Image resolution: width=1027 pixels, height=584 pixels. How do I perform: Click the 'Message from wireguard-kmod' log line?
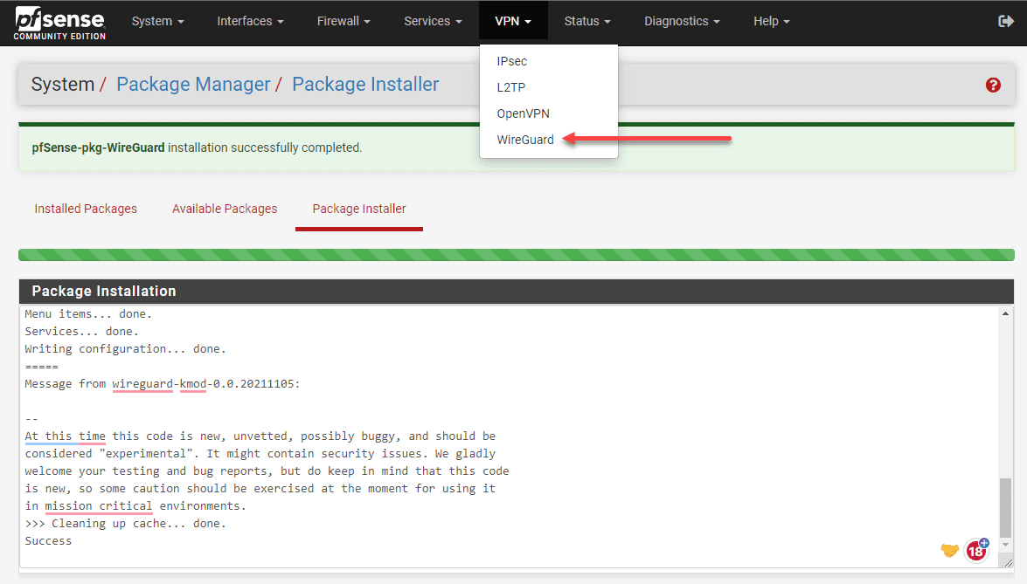163,384
